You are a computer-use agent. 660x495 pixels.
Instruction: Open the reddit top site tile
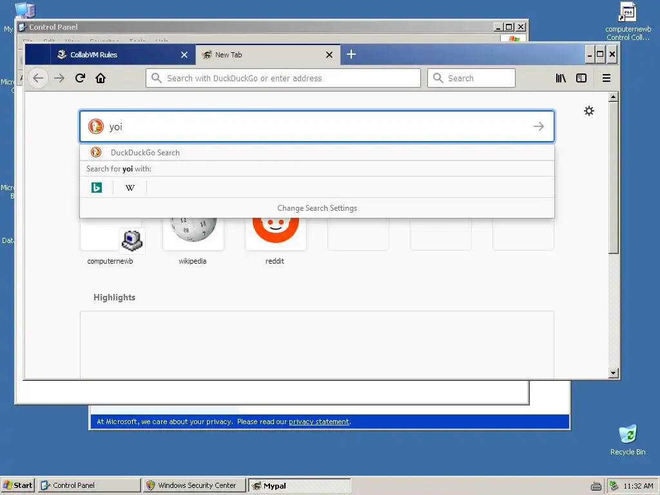275,241
